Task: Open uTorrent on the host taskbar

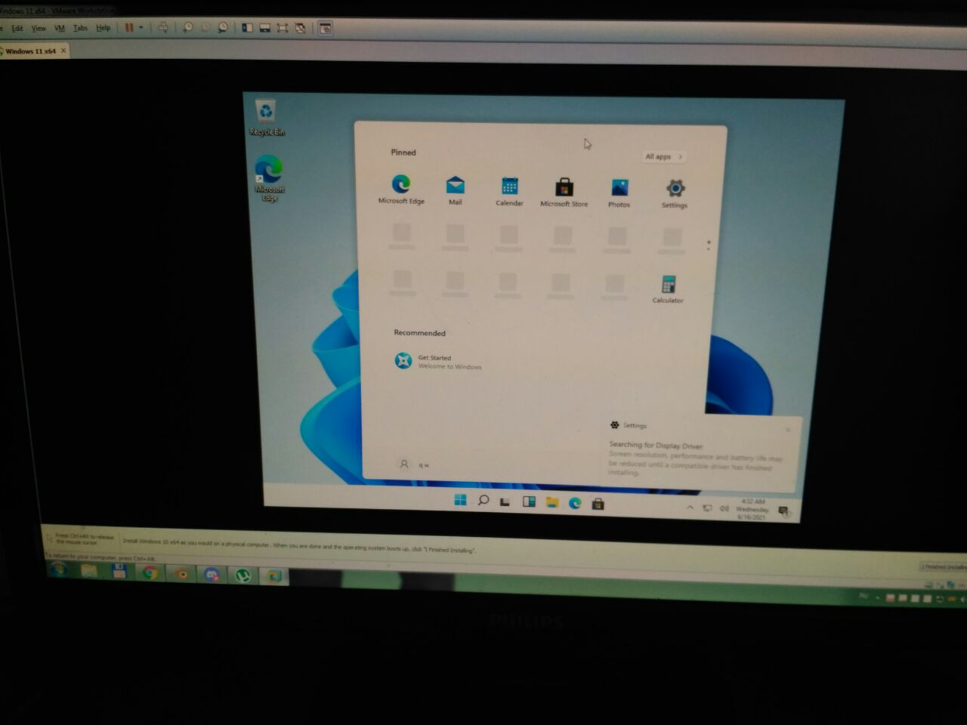Action: (x=243, y=575)
